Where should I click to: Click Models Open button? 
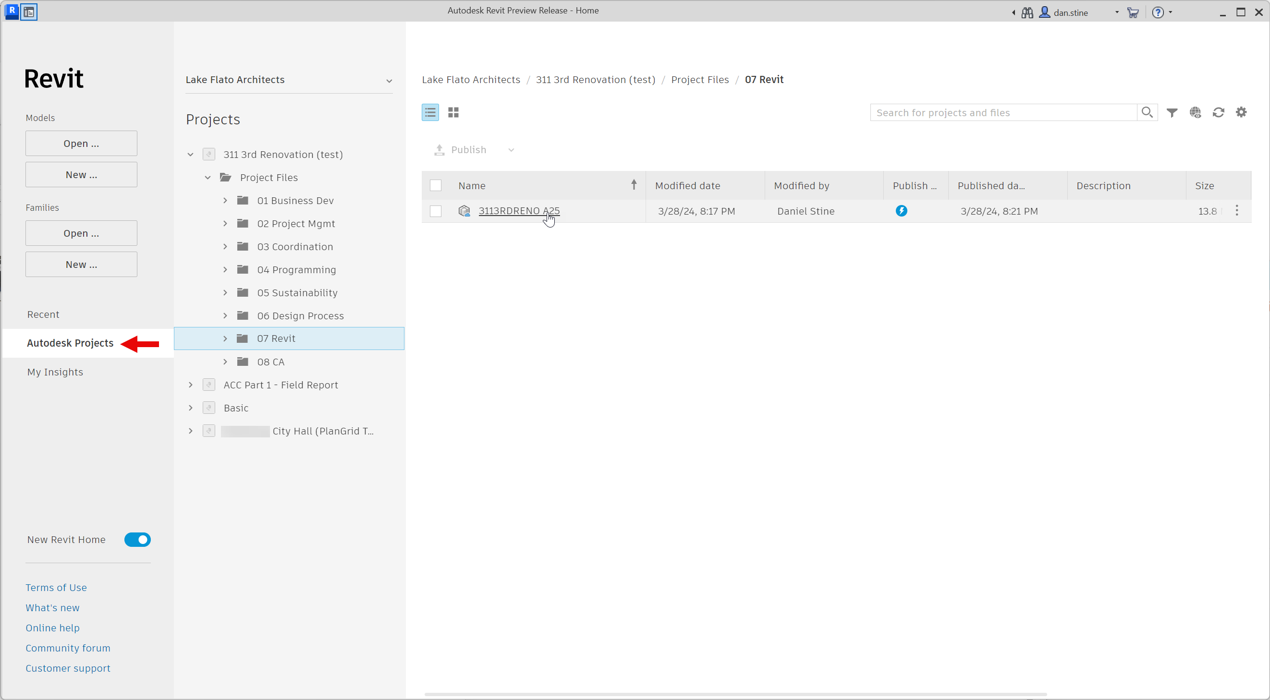point(81,144)
